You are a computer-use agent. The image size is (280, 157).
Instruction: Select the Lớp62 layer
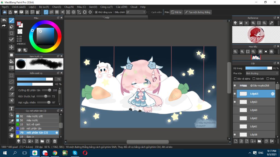[x=254, y=118]
